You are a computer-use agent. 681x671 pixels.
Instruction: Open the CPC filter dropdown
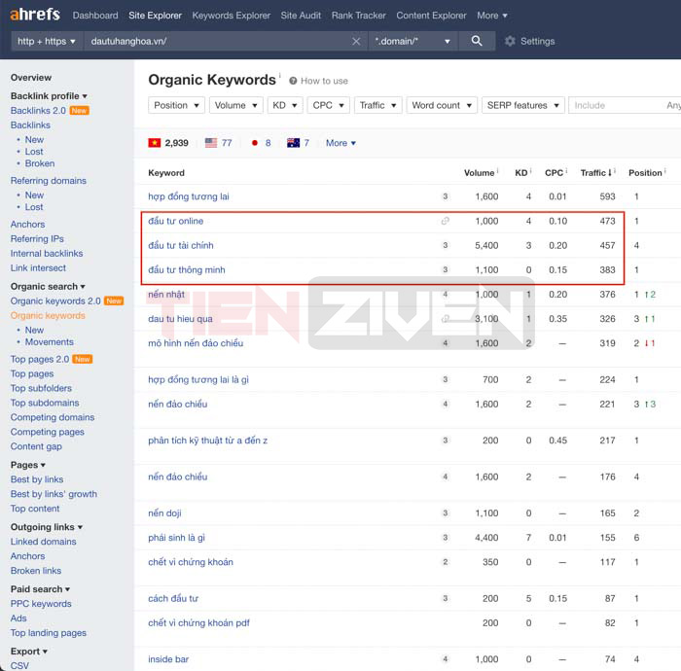point(329,105)
